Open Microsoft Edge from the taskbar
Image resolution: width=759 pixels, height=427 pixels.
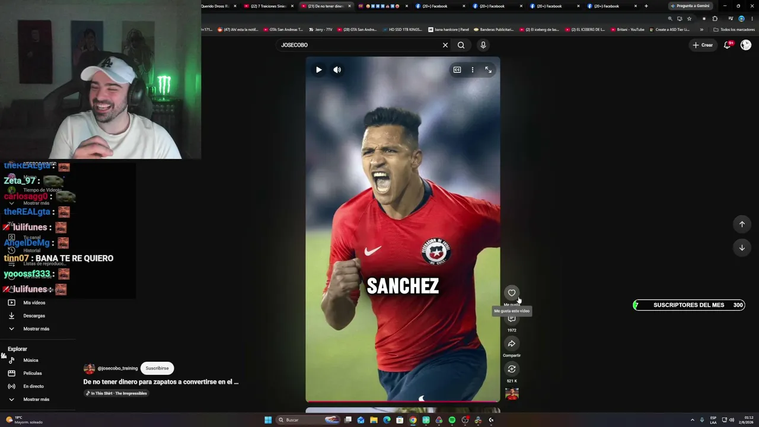(x=387, y=420)
